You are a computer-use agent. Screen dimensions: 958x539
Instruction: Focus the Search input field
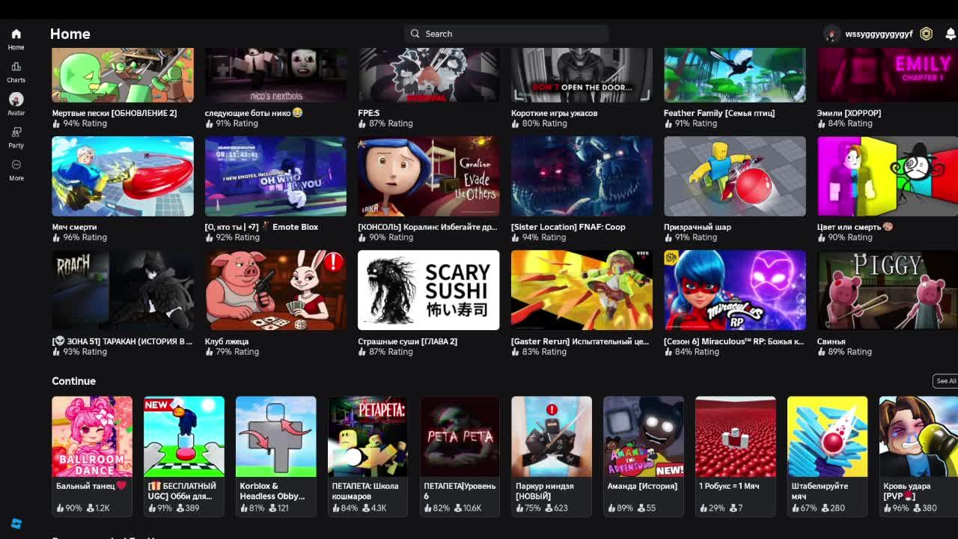pos(506,34)
